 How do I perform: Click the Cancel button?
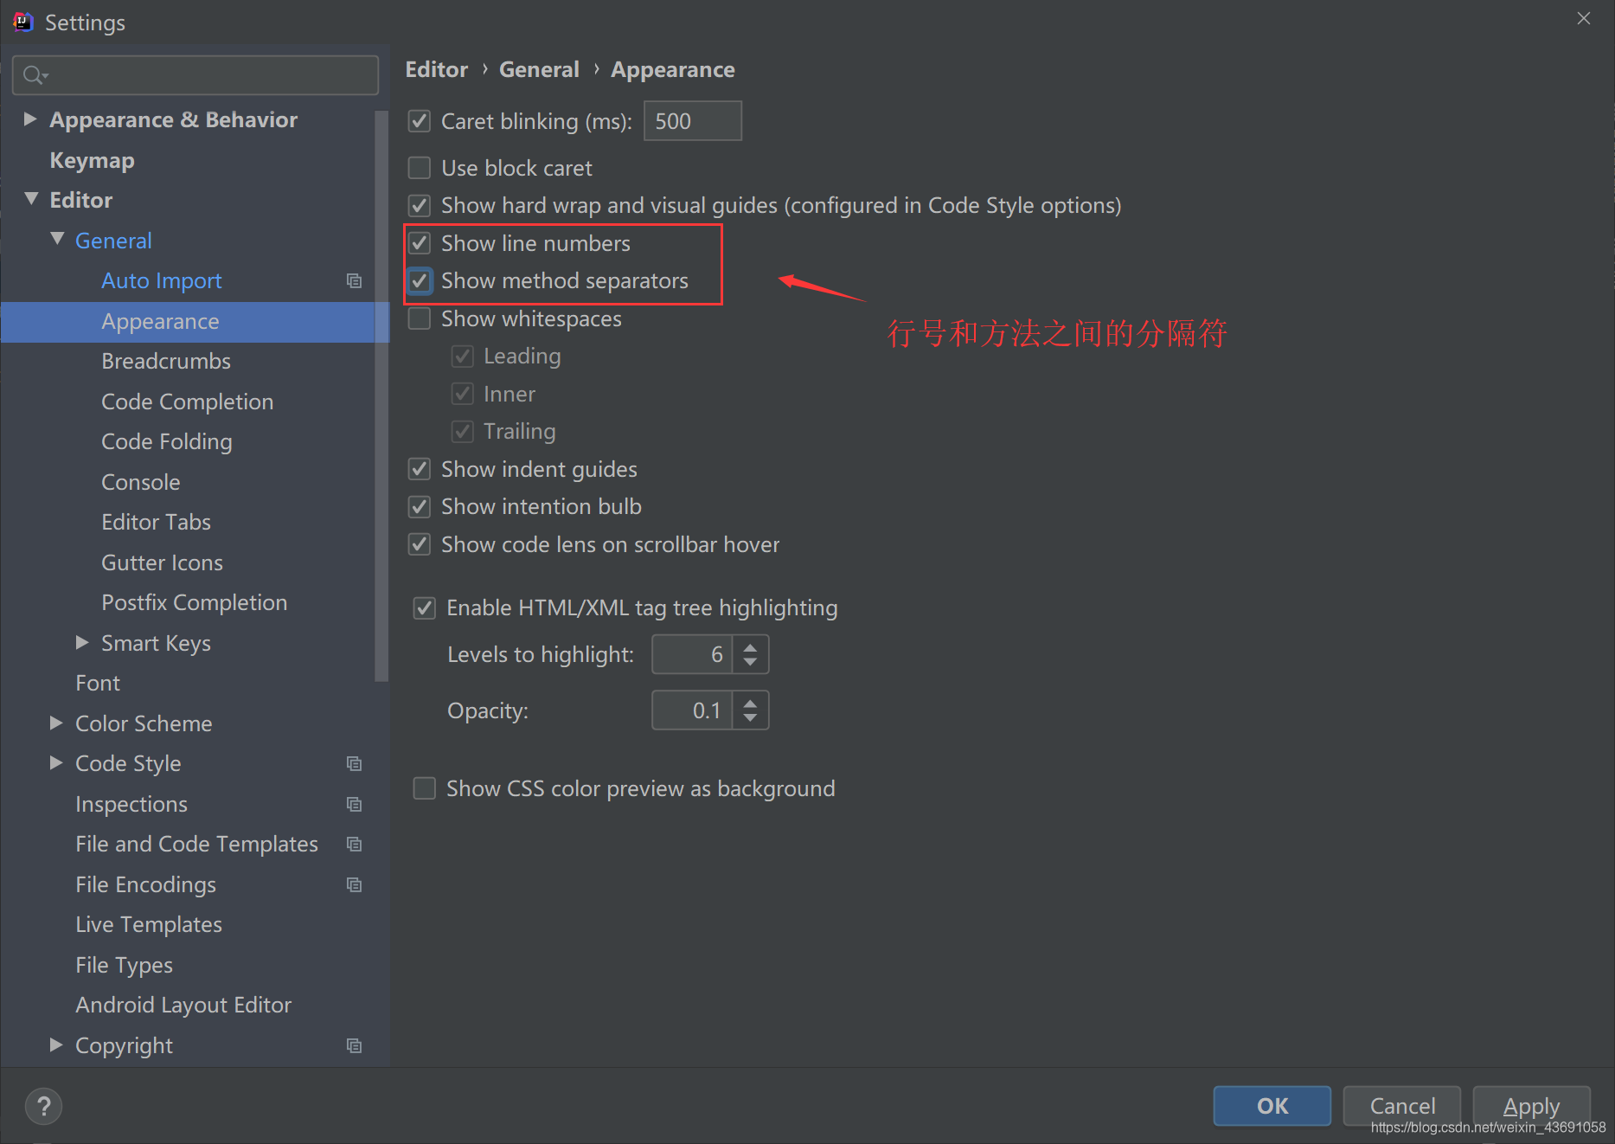[1402, 1106]
